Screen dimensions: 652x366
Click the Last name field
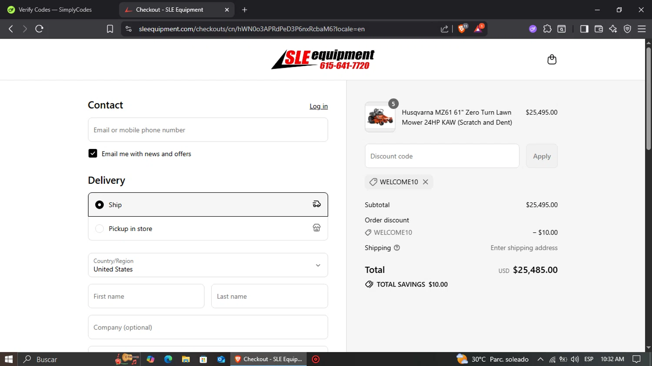coord(269,296)
